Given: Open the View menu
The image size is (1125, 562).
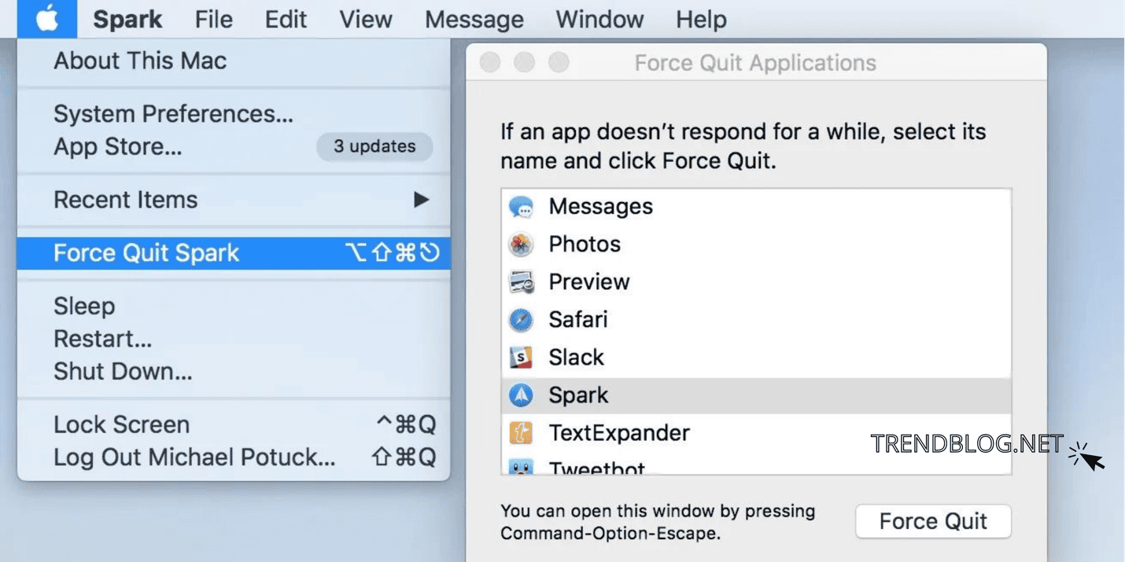Looking at the screenshot, I should (x=366, y=19).
